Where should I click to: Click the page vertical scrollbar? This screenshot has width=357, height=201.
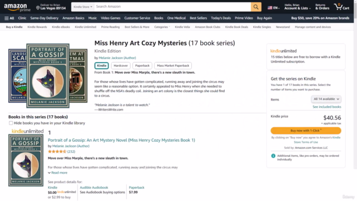click(x=355, y=84)
